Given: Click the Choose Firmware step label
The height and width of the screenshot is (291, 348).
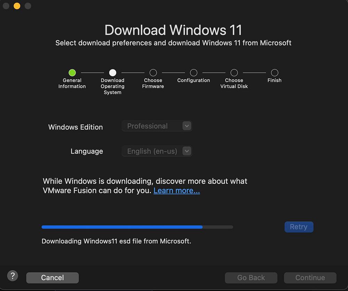Looking at the screenshot, I should [153, 83].
